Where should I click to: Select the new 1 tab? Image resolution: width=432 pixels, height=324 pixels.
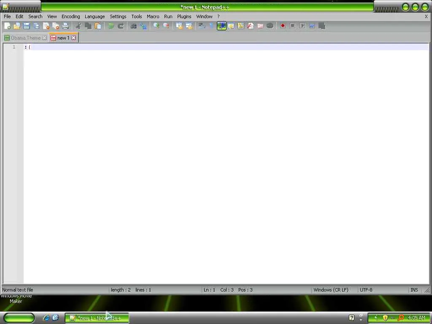pos(63,38)
